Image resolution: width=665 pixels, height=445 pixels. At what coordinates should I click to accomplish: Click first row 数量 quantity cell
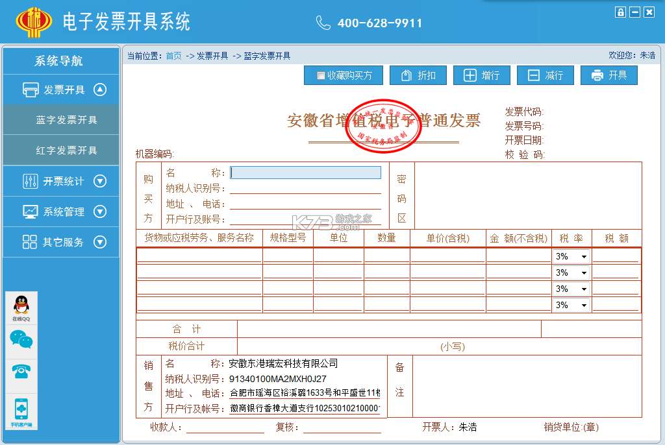(387, 256)
